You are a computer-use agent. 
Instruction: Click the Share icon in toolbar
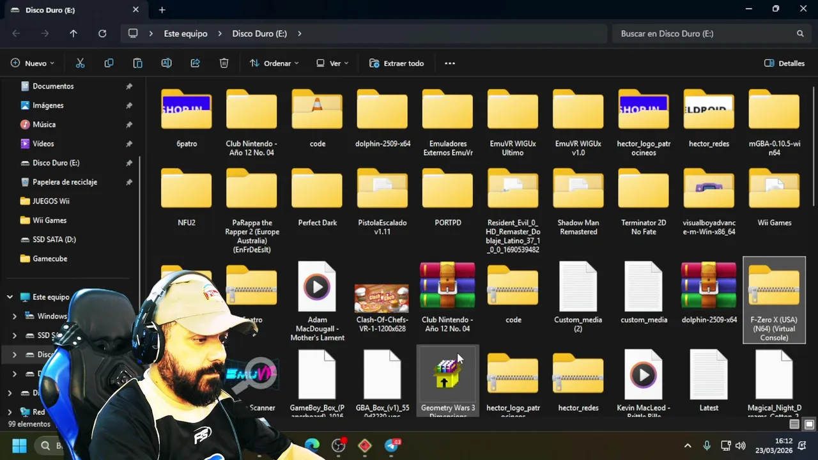click(x=195, y=63)
